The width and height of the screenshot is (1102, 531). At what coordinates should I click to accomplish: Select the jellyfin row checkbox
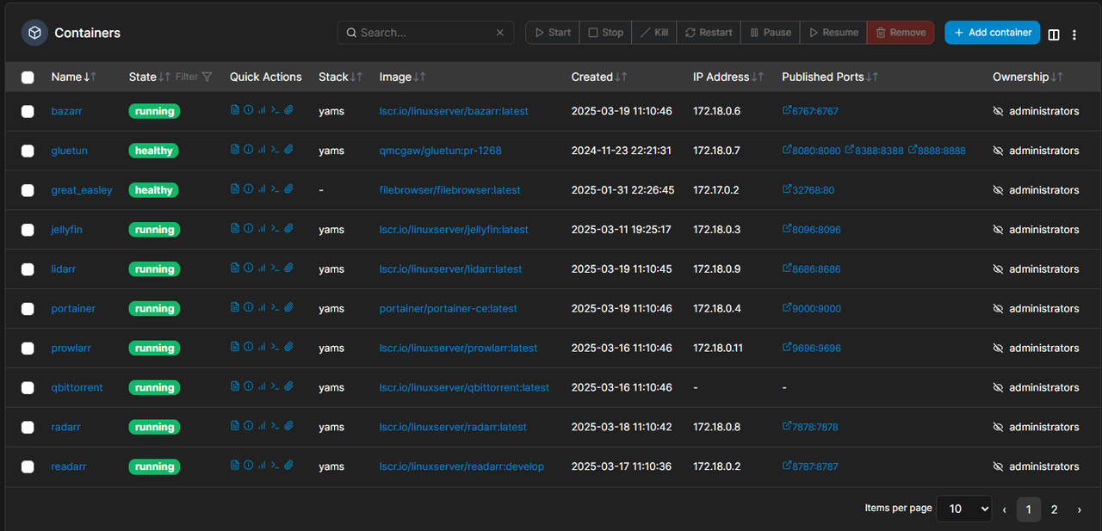(x=28, y=230)
